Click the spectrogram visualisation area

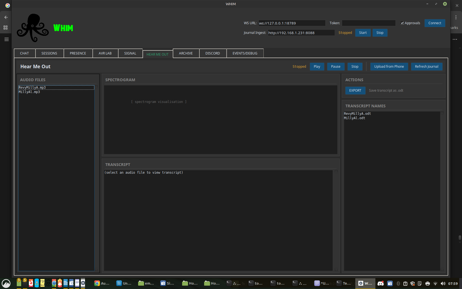[x=221, y=120]
